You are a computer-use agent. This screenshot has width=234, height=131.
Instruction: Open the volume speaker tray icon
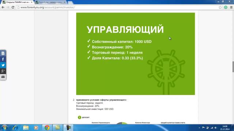(x=216, y=128)
